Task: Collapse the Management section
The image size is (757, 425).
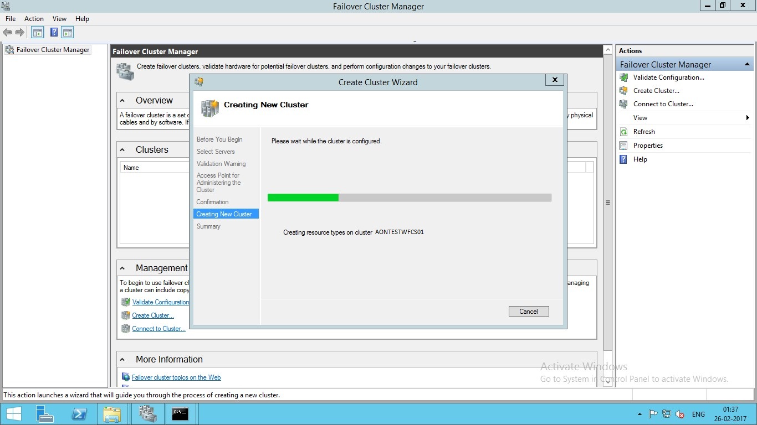Action: [x=122, y=268]
